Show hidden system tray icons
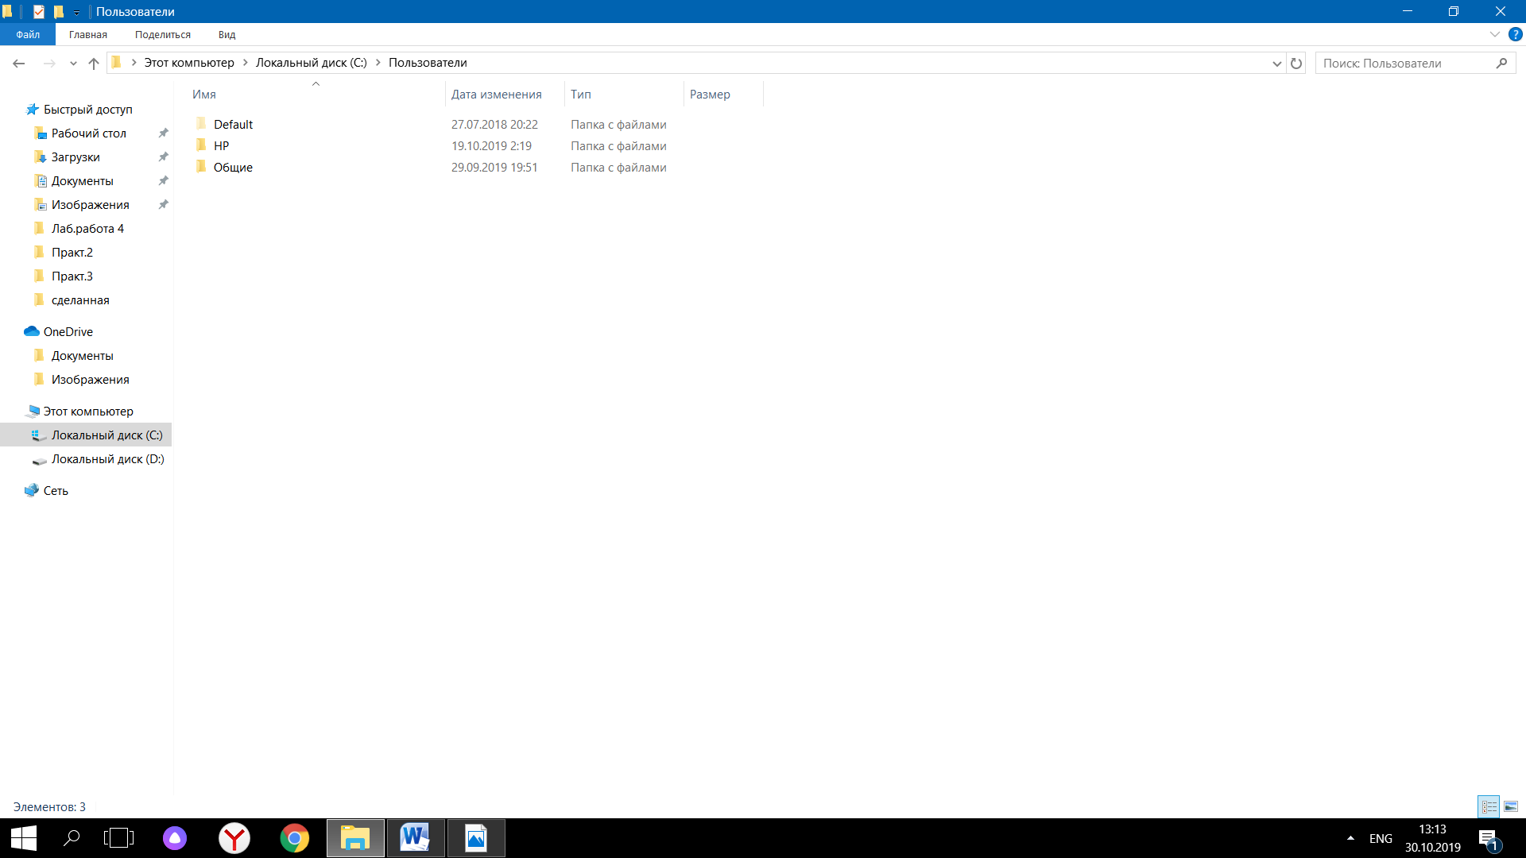Screen dimensions: 1526x858 click(x=1350, y=838)
